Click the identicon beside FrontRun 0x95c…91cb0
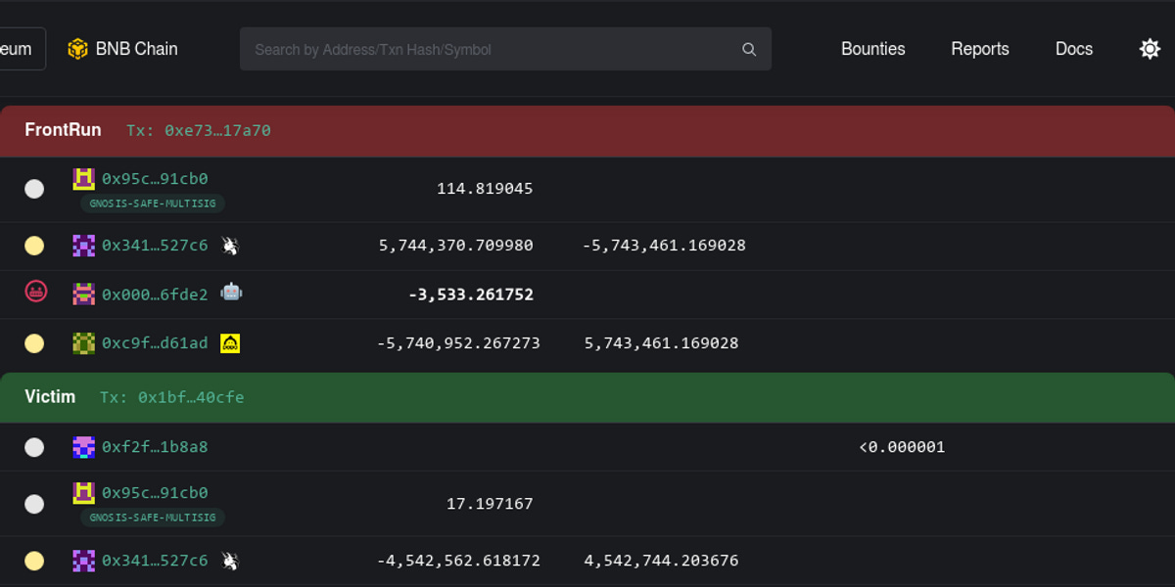The width and height of the screenshot is (1175, 587). coord(84,179)
